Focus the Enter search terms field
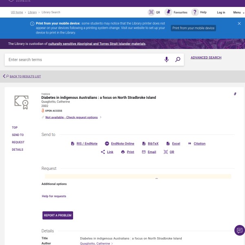The height and width of the screenshot is (245, 245). pos(82,60)
